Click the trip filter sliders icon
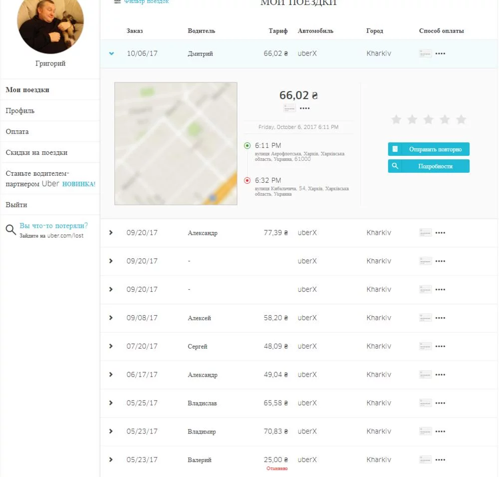 pyautogui.click(x=117, y=1)
